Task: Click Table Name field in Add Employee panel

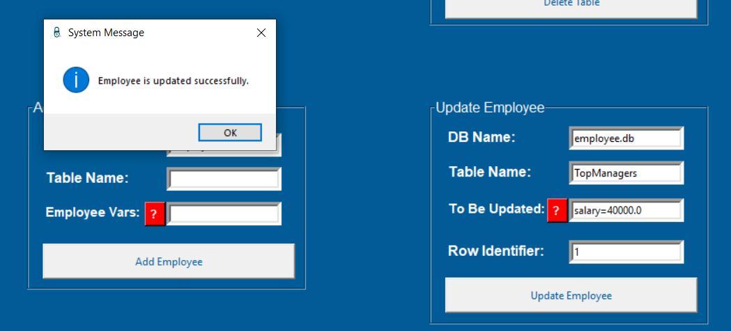Action: [224, 179]
